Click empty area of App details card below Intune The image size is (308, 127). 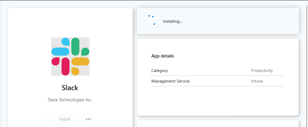[218, 100]
